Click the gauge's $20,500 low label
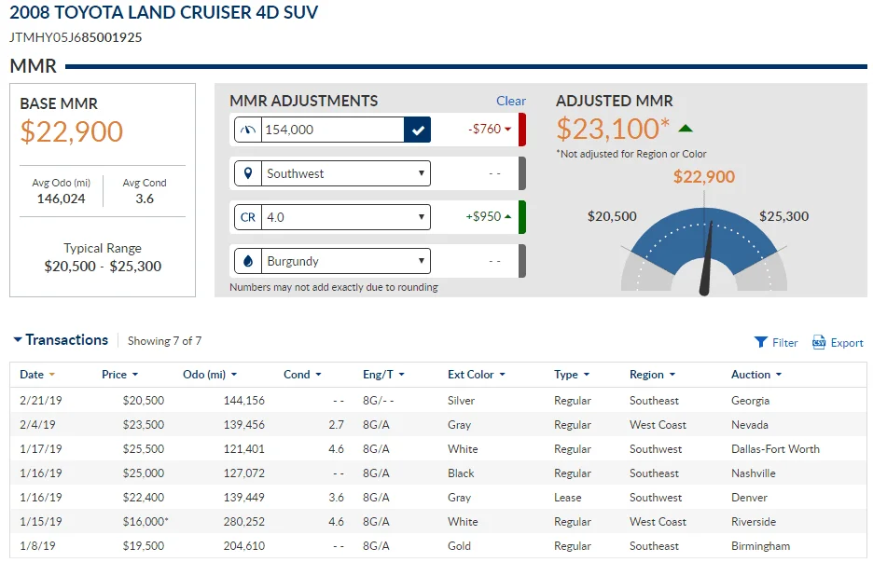The height and width of the screenshot is (562, 873). click(612, 216)
